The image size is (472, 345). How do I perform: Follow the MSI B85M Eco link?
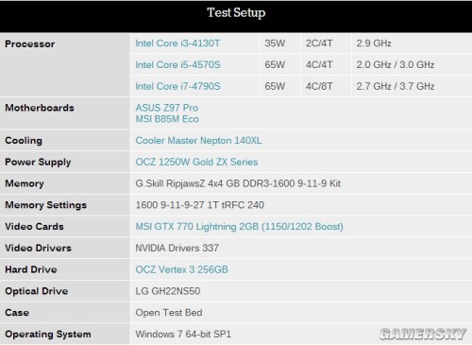tap(167, 119)
